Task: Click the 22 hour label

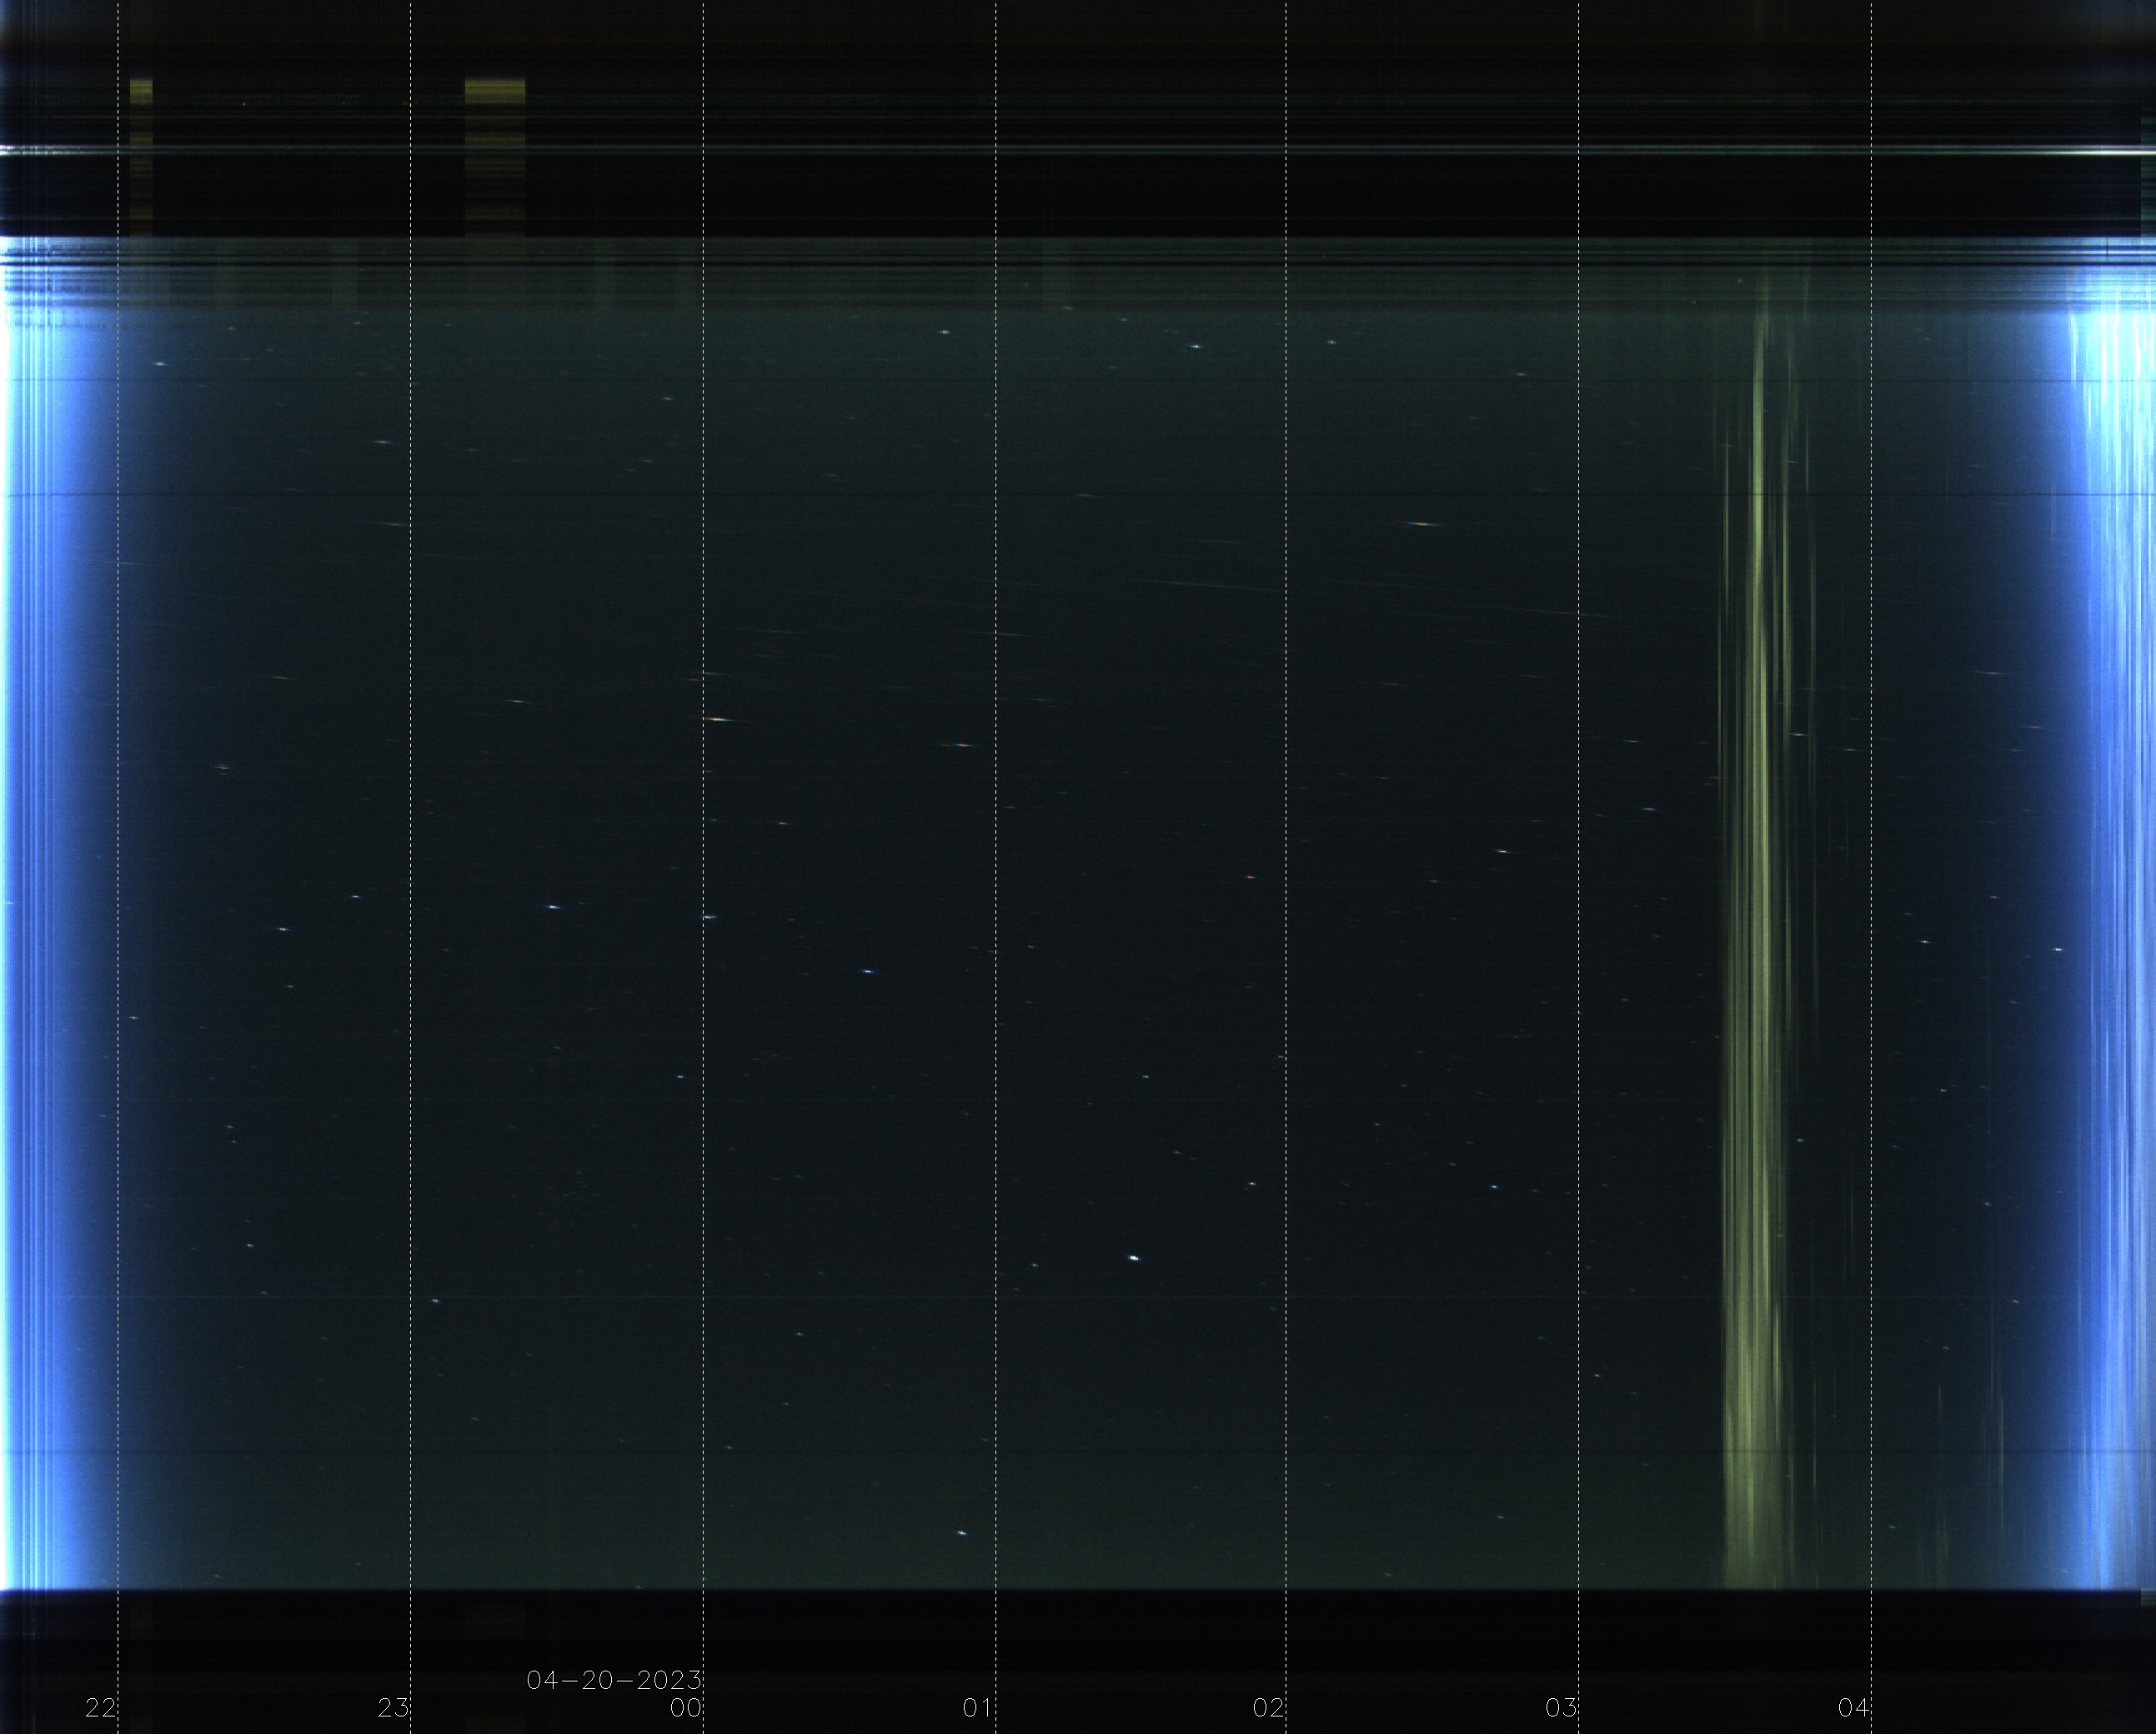Action: (101, 1708)
